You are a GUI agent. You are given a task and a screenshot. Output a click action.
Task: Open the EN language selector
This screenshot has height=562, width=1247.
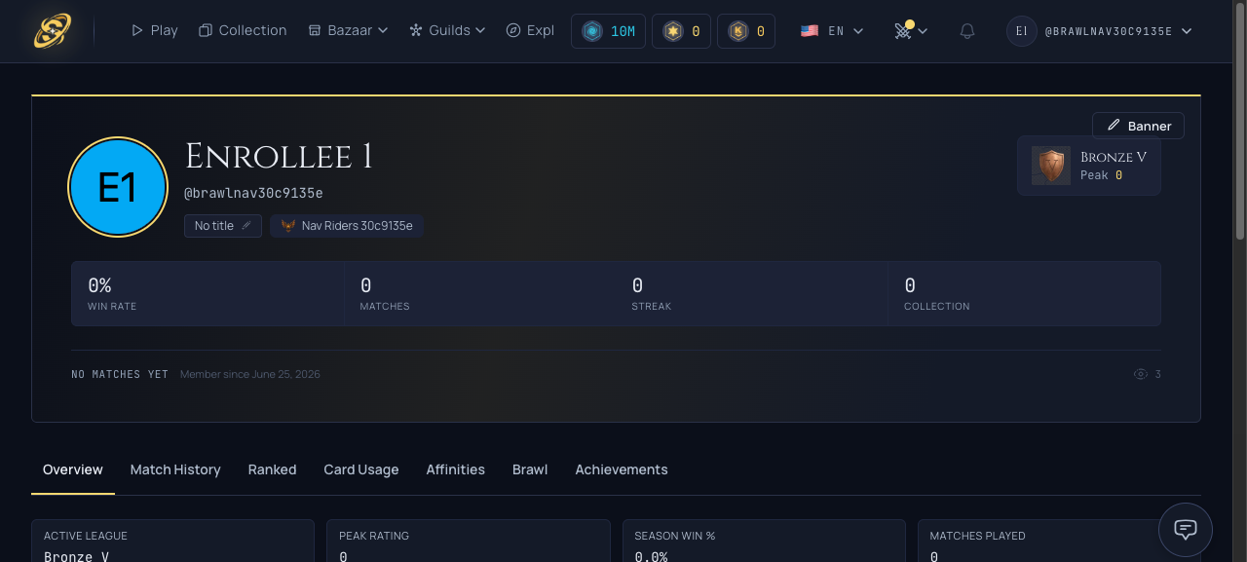(832, 31)
